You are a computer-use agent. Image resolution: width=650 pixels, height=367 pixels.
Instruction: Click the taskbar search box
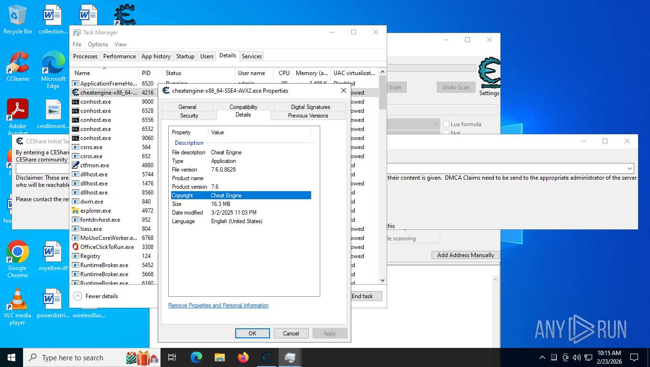92,357
